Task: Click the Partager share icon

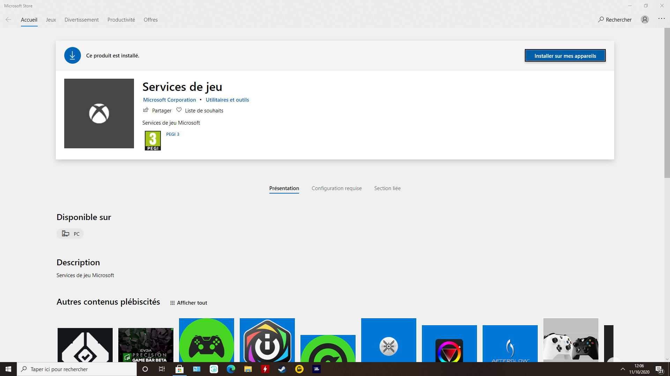Action: click(x=146, y=110)
